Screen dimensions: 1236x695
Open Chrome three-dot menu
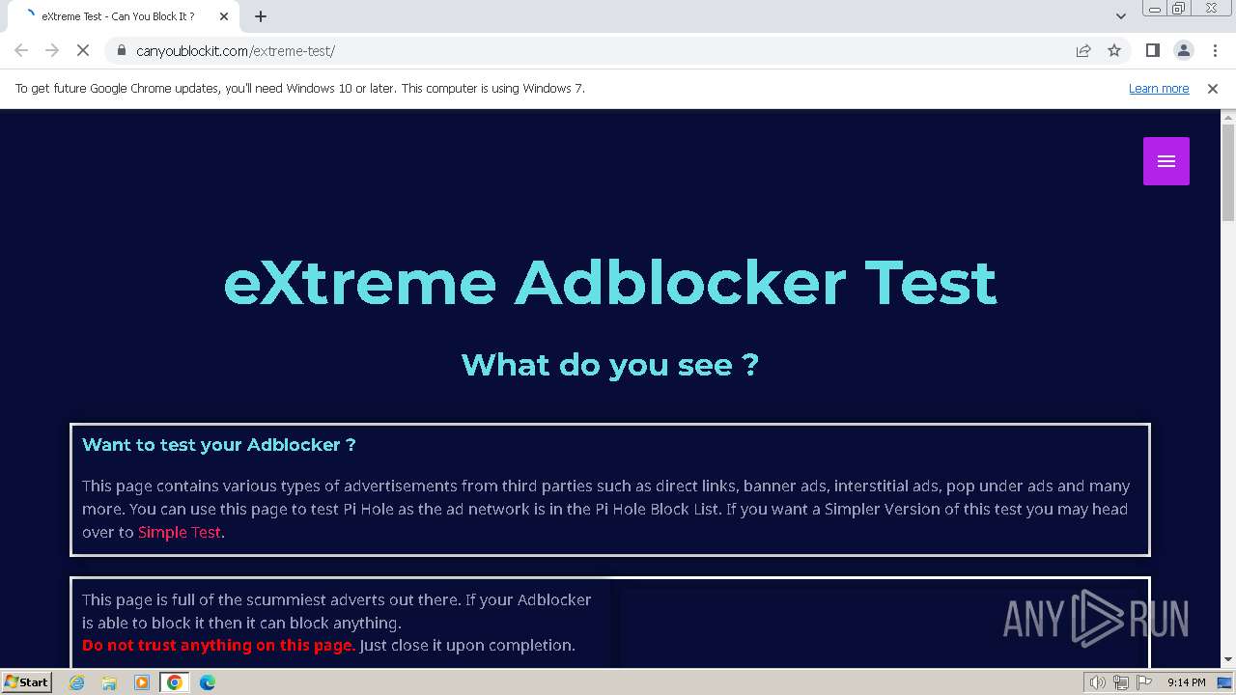pos(1215,50)
